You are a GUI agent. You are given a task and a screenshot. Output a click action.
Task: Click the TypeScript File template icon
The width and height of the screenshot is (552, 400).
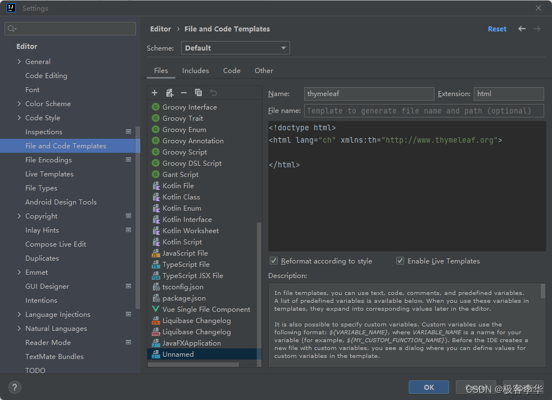pos(156,264)
